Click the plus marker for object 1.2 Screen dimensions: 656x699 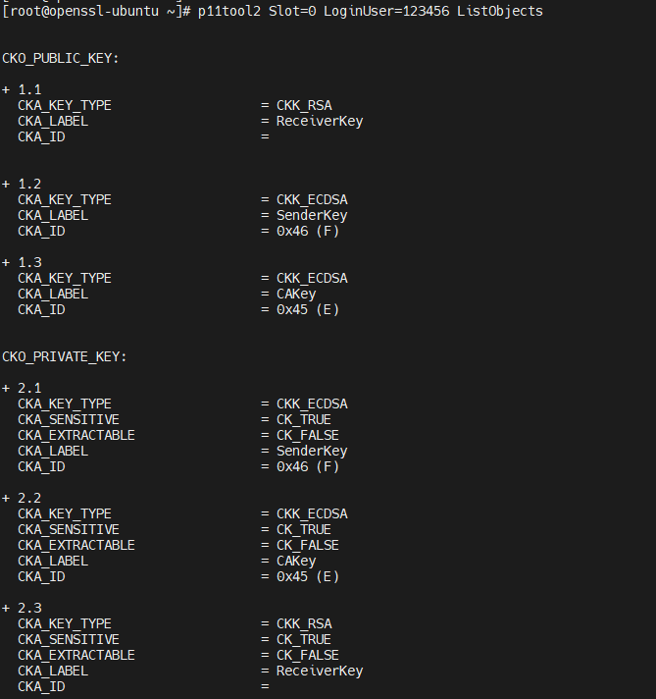coord(6,185)
